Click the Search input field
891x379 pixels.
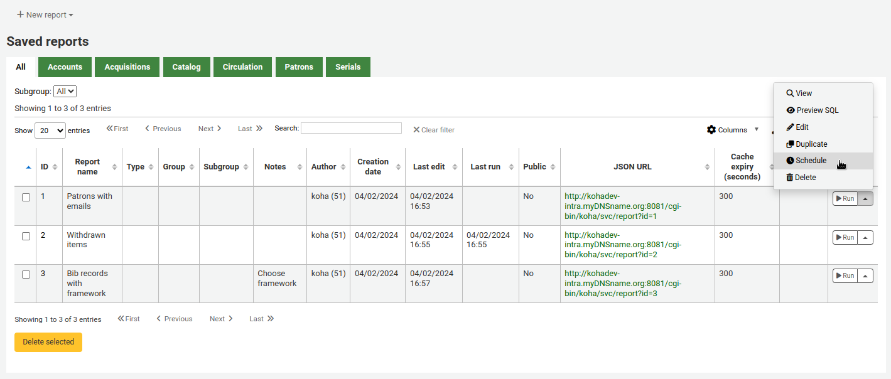351,128
